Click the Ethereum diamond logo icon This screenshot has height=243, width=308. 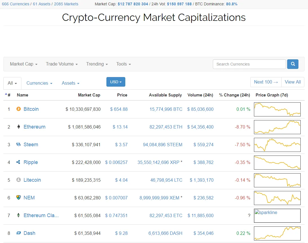pyautogui.click(x=19, y=127)
